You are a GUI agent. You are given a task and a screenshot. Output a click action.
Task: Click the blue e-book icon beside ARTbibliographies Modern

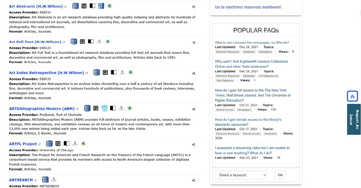pyautogui.click(x=104, y=108)
